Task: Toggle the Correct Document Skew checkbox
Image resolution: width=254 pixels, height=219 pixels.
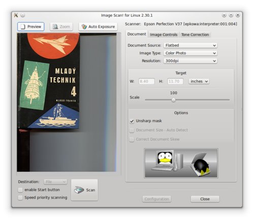Action: click(x=132, y=140)
